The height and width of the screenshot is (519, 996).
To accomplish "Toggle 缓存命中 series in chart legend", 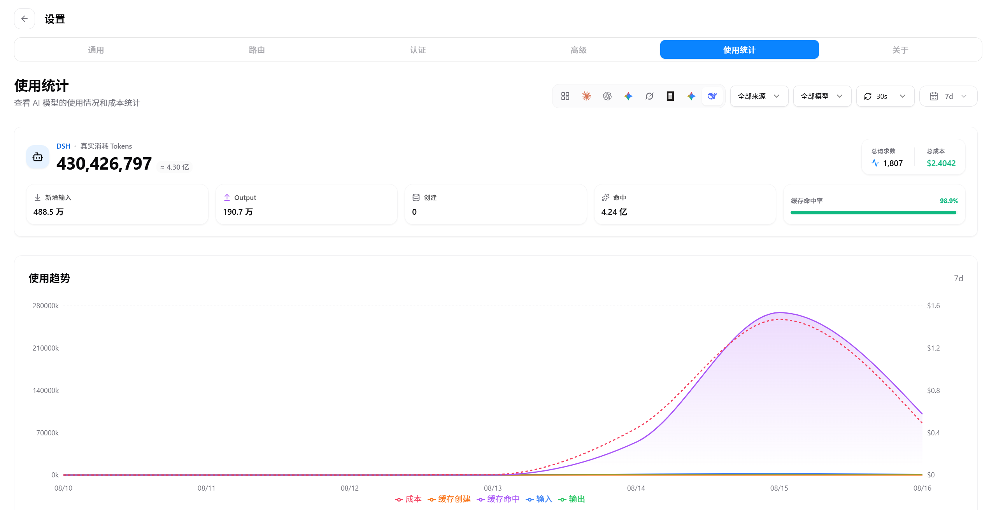I will (x=498, y=499).
